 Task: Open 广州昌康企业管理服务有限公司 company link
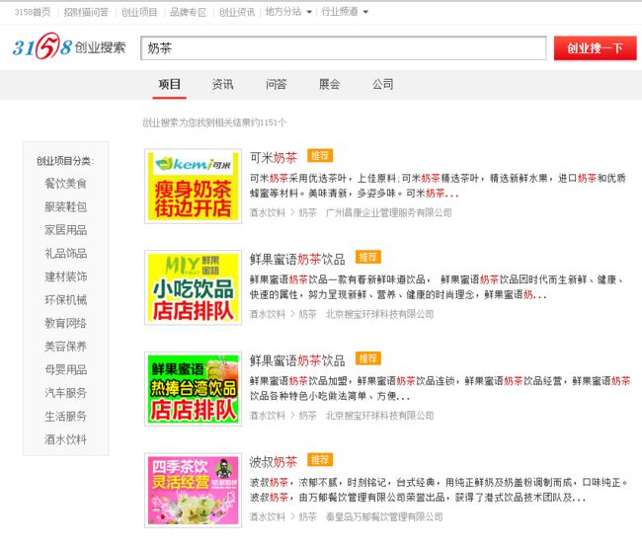388,213
